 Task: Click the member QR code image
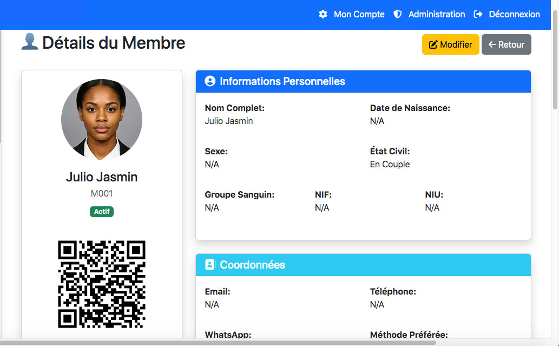coord(102,284)
